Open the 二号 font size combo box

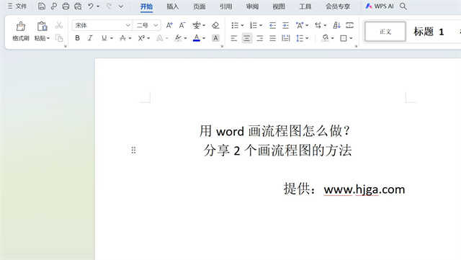(147, 25)
